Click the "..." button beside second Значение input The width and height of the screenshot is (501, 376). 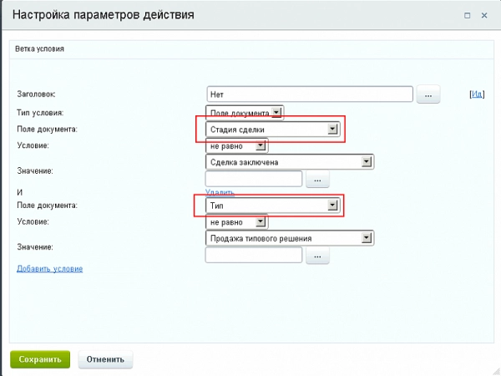point(318,256)
